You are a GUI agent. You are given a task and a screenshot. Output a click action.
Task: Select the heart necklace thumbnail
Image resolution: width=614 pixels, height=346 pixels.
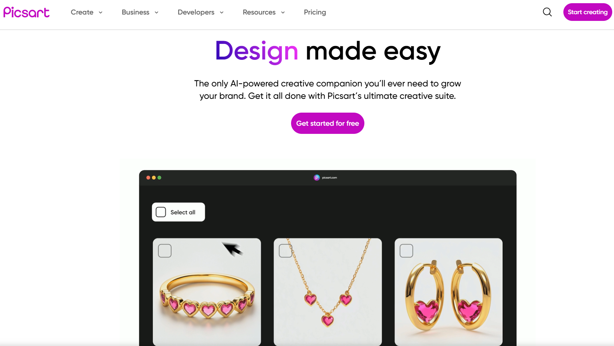coord(328,292)
